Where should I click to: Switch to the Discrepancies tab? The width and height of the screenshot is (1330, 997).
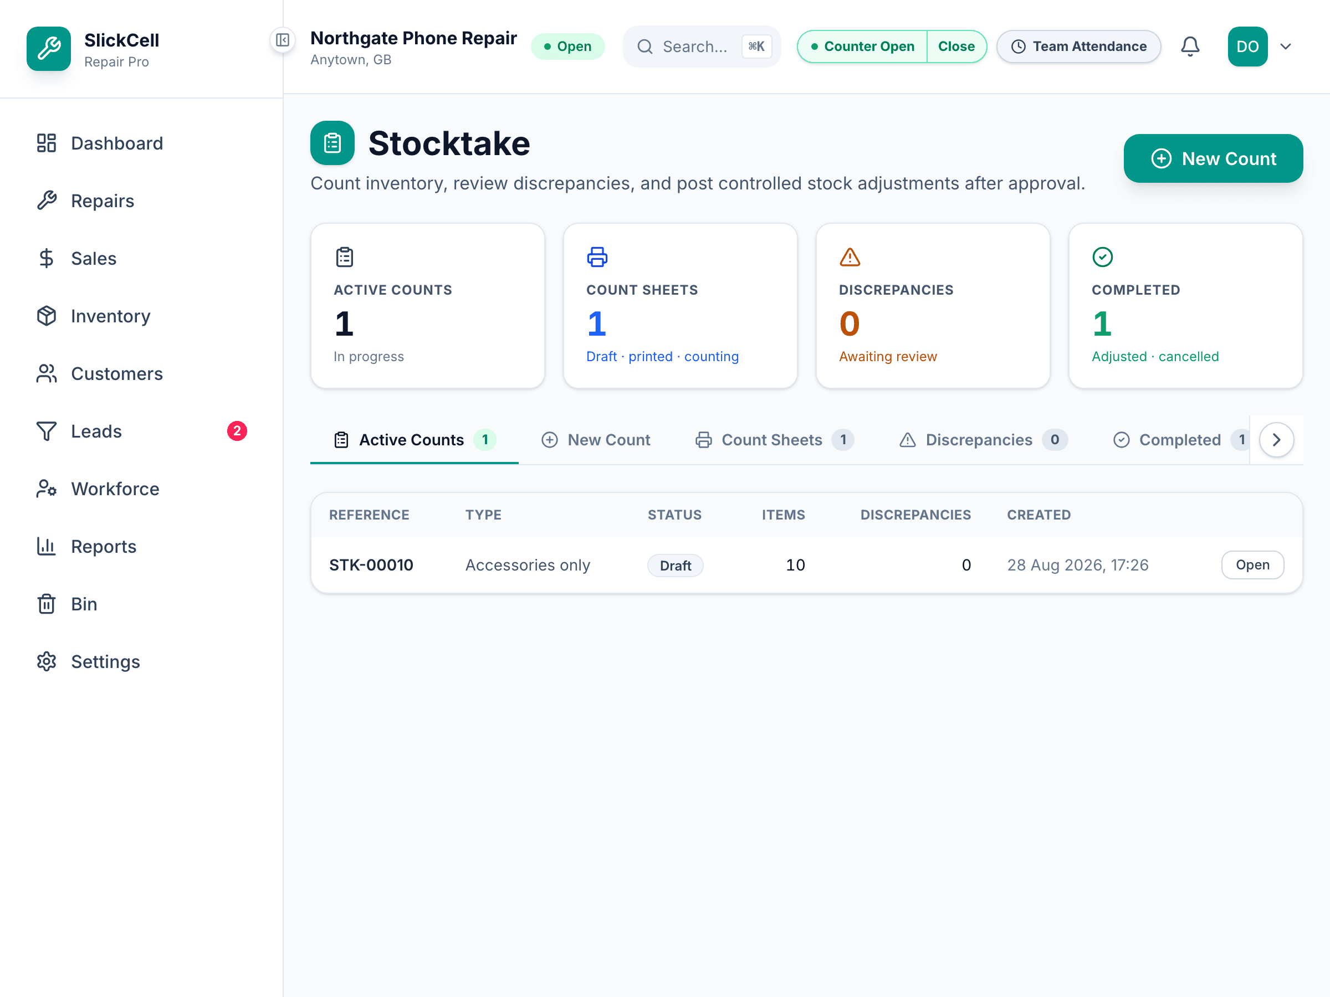(983, 440)
